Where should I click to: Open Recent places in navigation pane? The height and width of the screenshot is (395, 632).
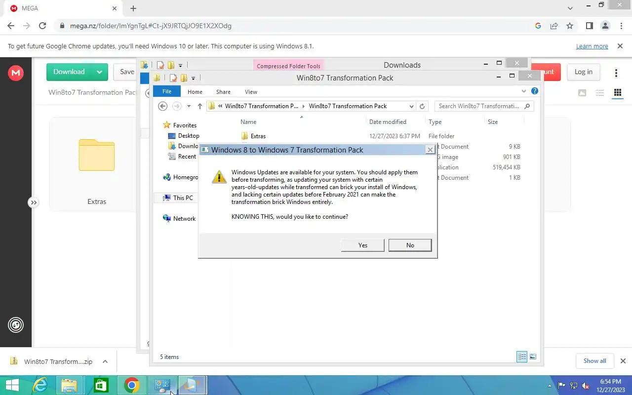[182, 157]
